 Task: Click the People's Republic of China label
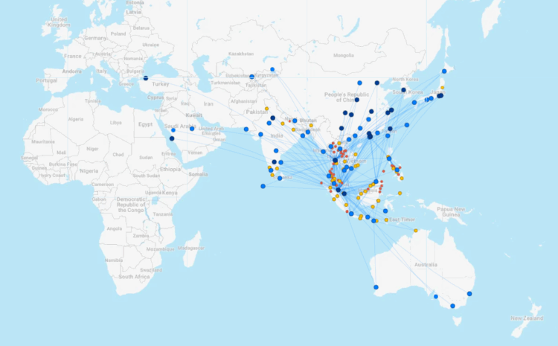click(x=347, y=97)
